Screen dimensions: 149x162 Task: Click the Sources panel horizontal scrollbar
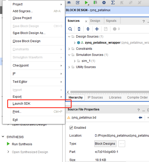(x=110, y=92)
